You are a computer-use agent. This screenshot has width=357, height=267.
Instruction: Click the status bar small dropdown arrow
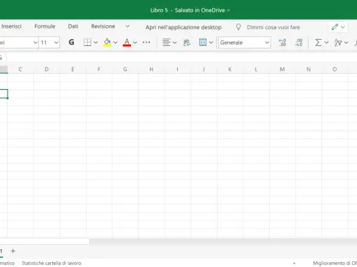[x=294, y=264]
